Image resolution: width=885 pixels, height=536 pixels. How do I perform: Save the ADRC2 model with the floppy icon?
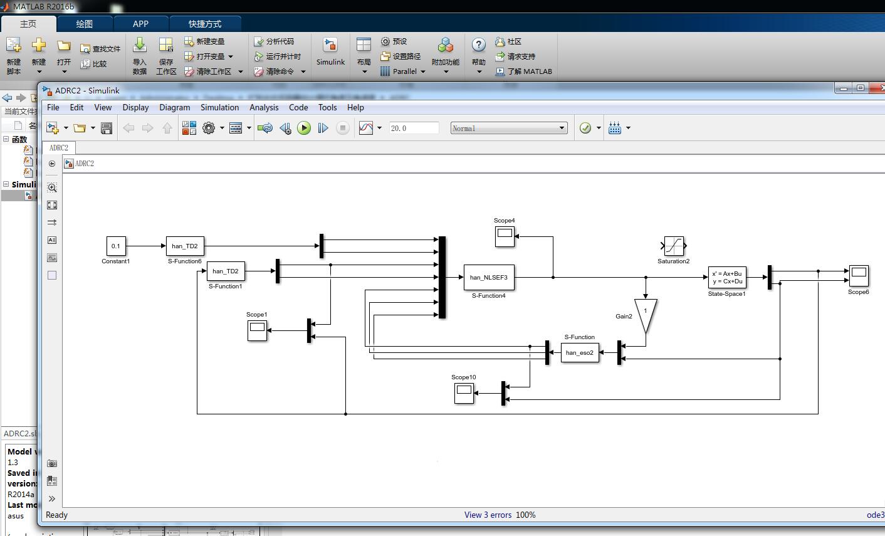[x=107, y=128]
